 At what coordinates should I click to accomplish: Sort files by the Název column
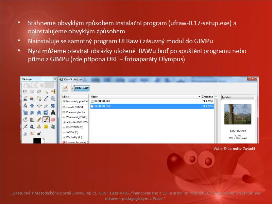point(146,97)
